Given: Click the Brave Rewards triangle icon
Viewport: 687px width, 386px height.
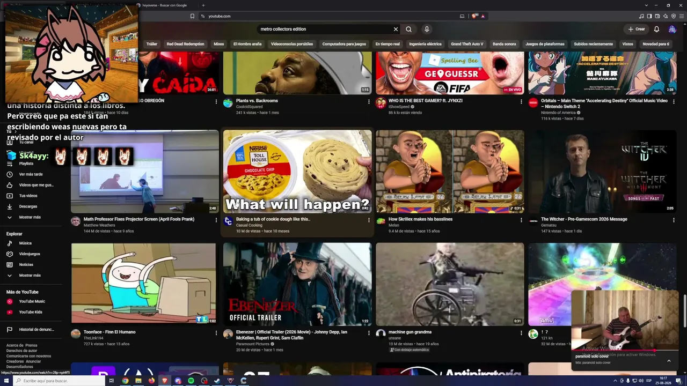Looking at the screenshot, I should (x=483, y=16).
